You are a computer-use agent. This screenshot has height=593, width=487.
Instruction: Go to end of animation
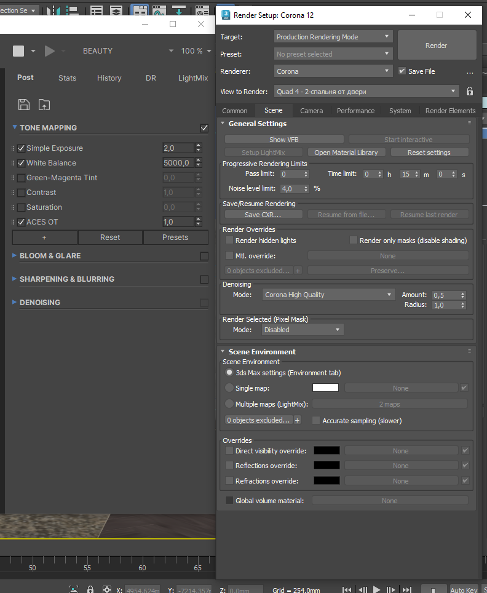pos(406,589)
